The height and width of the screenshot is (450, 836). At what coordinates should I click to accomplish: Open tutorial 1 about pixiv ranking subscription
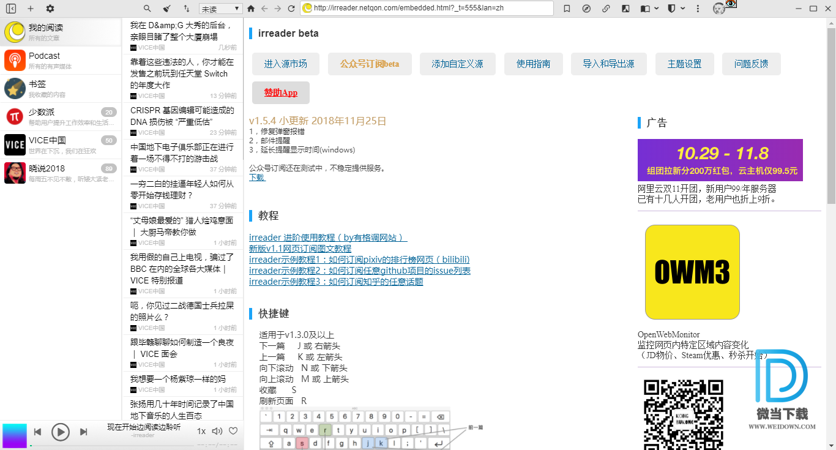point(359,260)
